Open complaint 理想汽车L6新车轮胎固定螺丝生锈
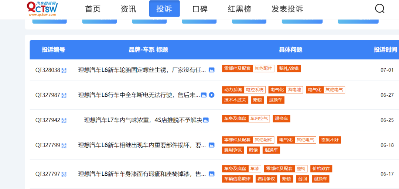 (142, 70)
